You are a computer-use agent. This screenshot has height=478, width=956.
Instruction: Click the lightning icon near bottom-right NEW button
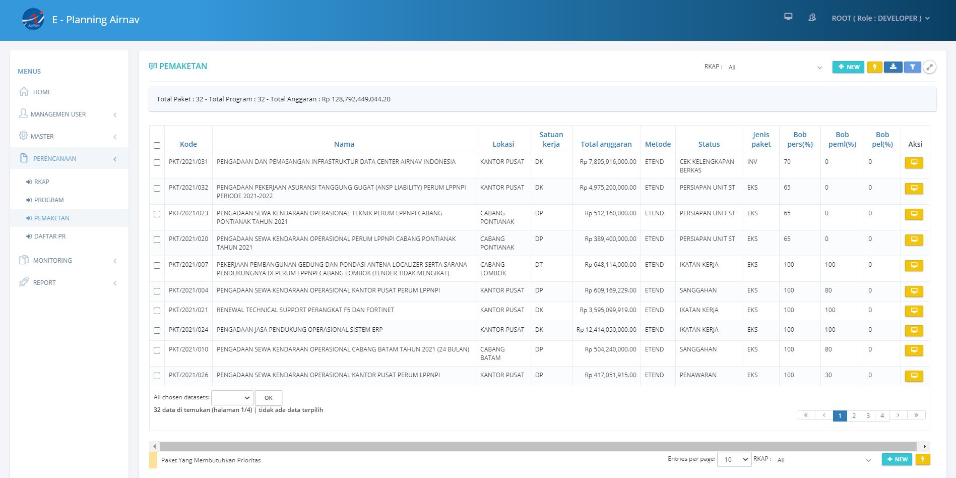923,459
